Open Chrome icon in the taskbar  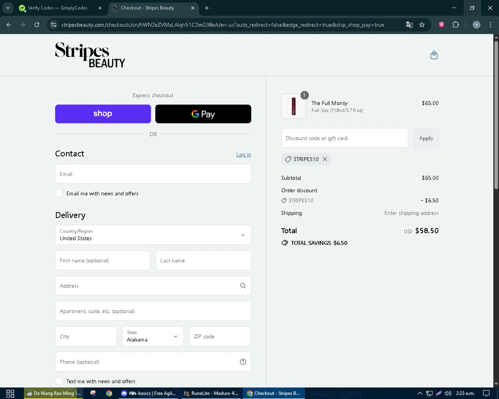(109, 393)
